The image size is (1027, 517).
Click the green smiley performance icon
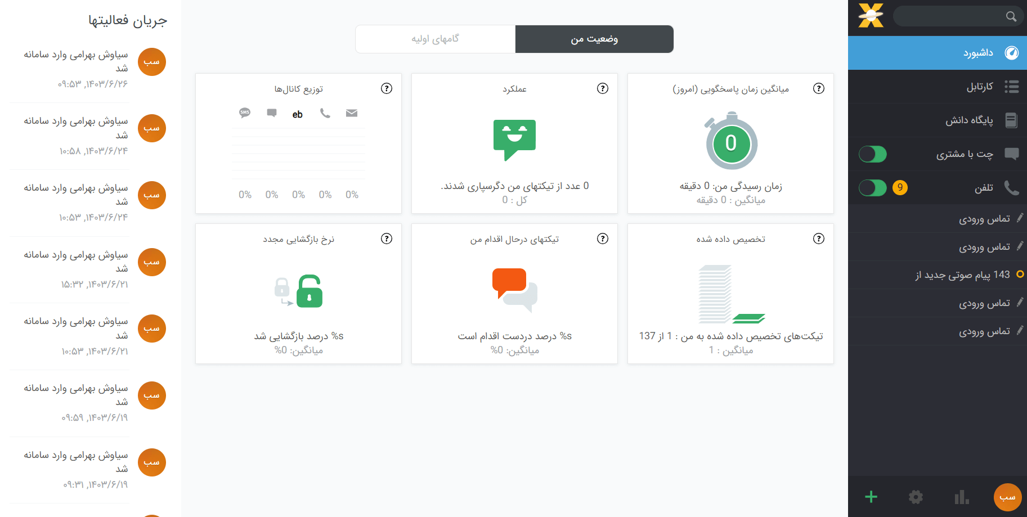click(x=514, y=140)
